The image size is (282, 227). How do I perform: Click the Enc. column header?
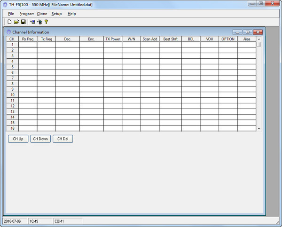pyautogui.click(x=92, y=39)
